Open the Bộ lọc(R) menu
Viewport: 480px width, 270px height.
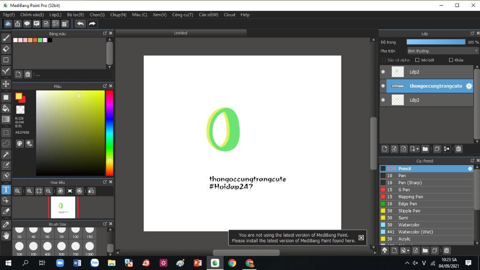pyautogui.click(x=75, y=15)
